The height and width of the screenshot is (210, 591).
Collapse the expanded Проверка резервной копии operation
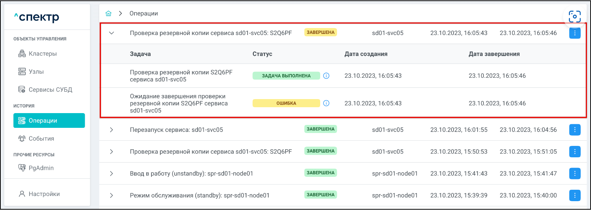pos(111,33)
